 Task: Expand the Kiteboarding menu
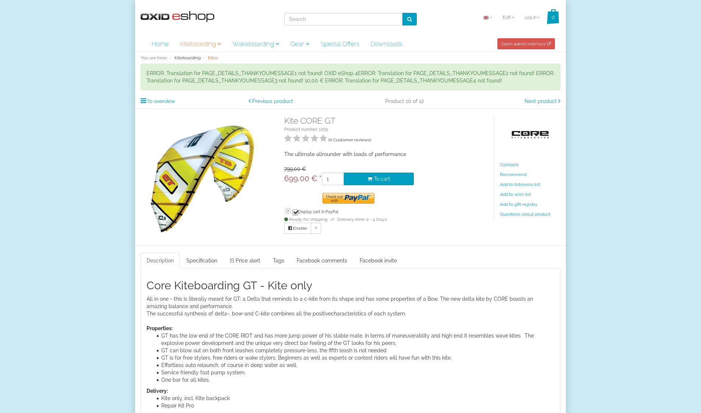coord(200,44)
